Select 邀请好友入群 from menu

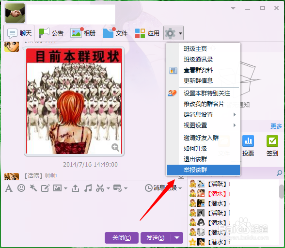point(203,138)
